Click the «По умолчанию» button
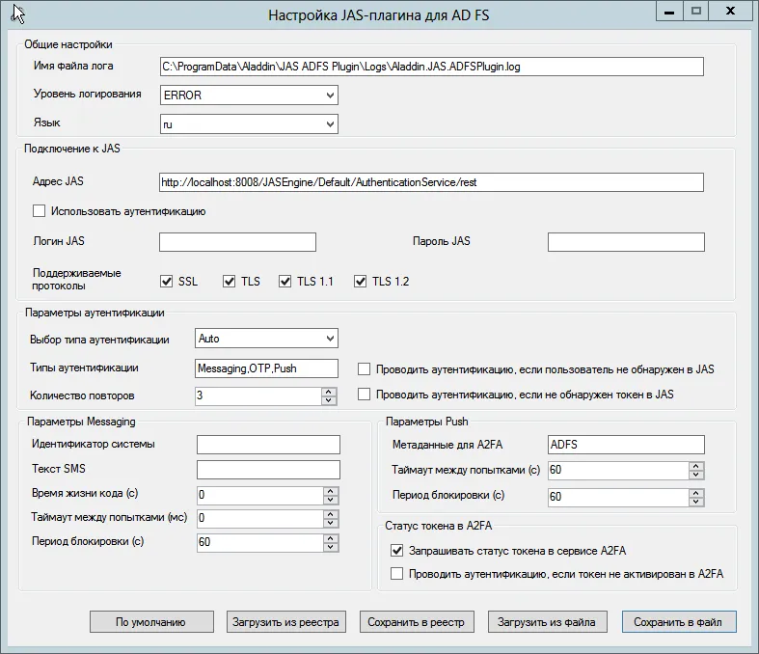Screen dimensions: 759x654 (151, 622)
